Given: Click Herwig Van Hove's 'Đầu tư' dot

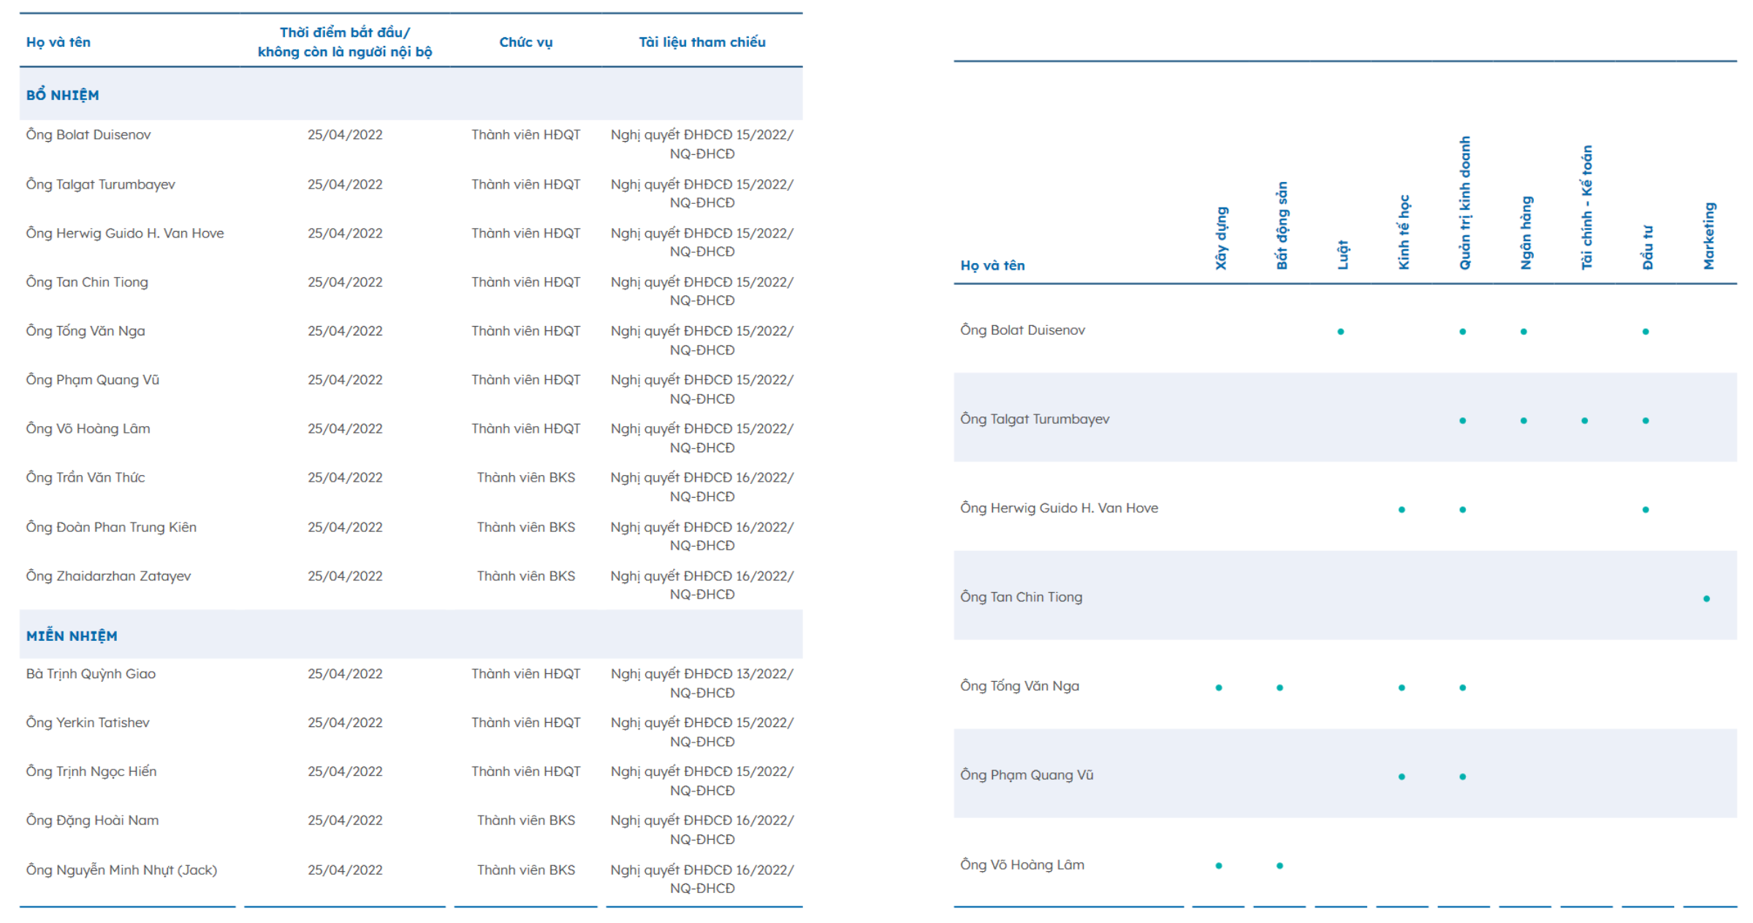Looking at the screenshot, I should coord(1646,509).
